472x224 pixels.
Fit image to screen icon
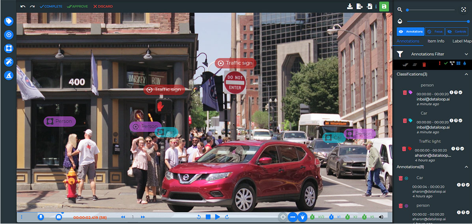[464, 9]
